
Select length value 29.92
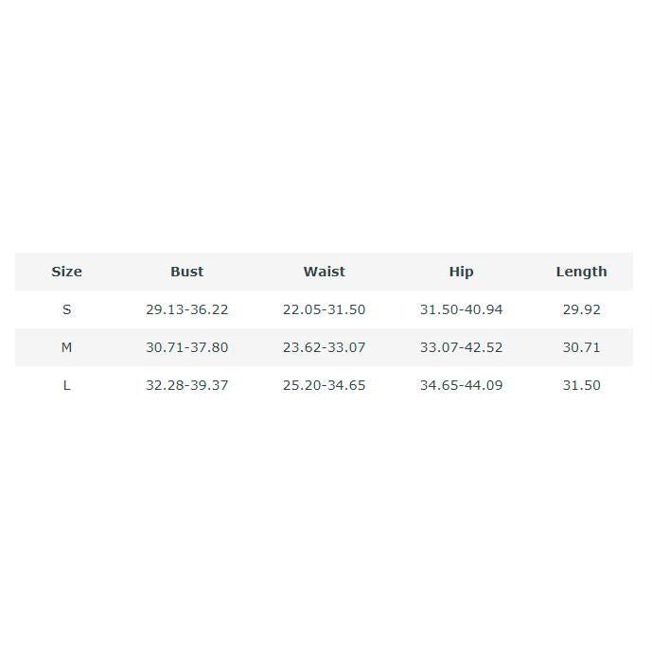coord(581,309)
